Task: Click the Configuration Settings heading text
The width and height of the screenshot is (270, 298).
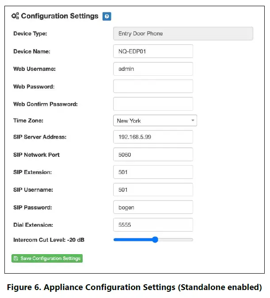Action: coord(60,16)
